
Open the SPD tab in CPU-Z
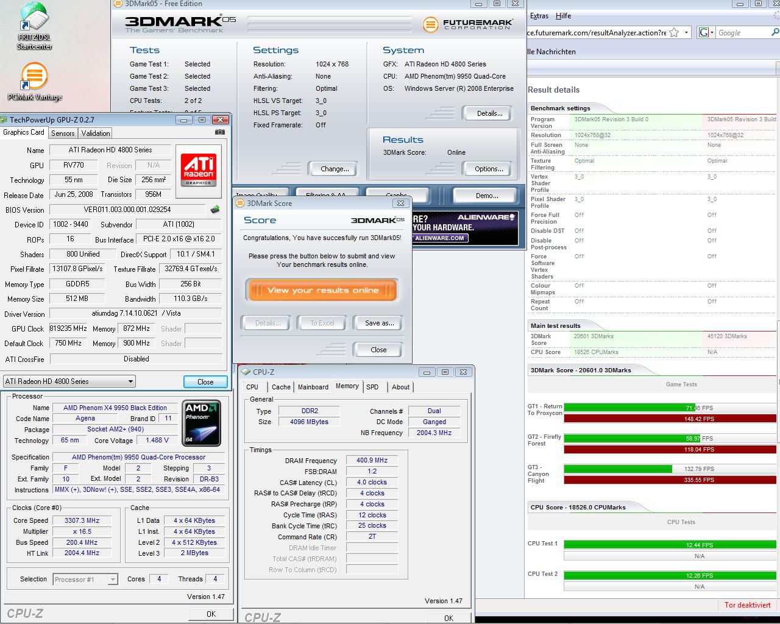372,387
